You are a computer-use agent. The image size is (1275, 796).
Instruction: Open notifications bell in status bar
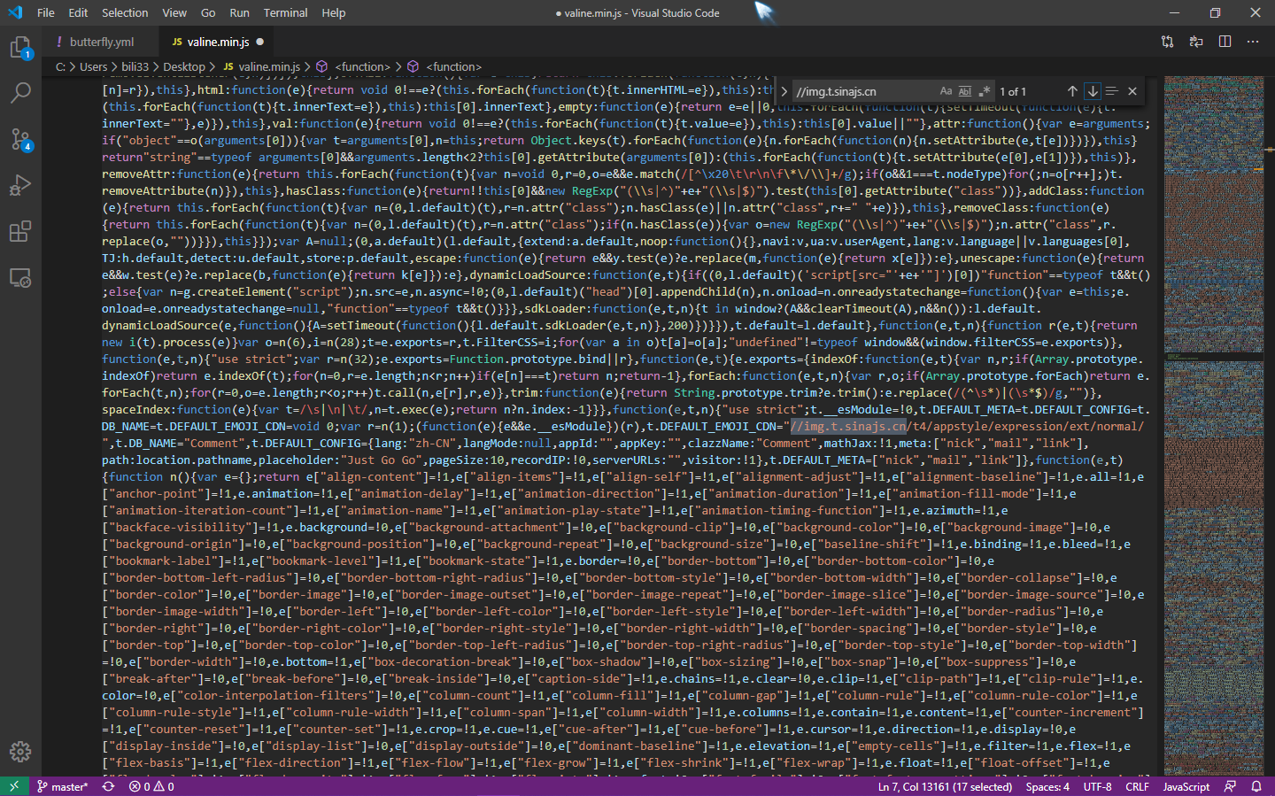pyautogui.click(x=1256, y=786)
